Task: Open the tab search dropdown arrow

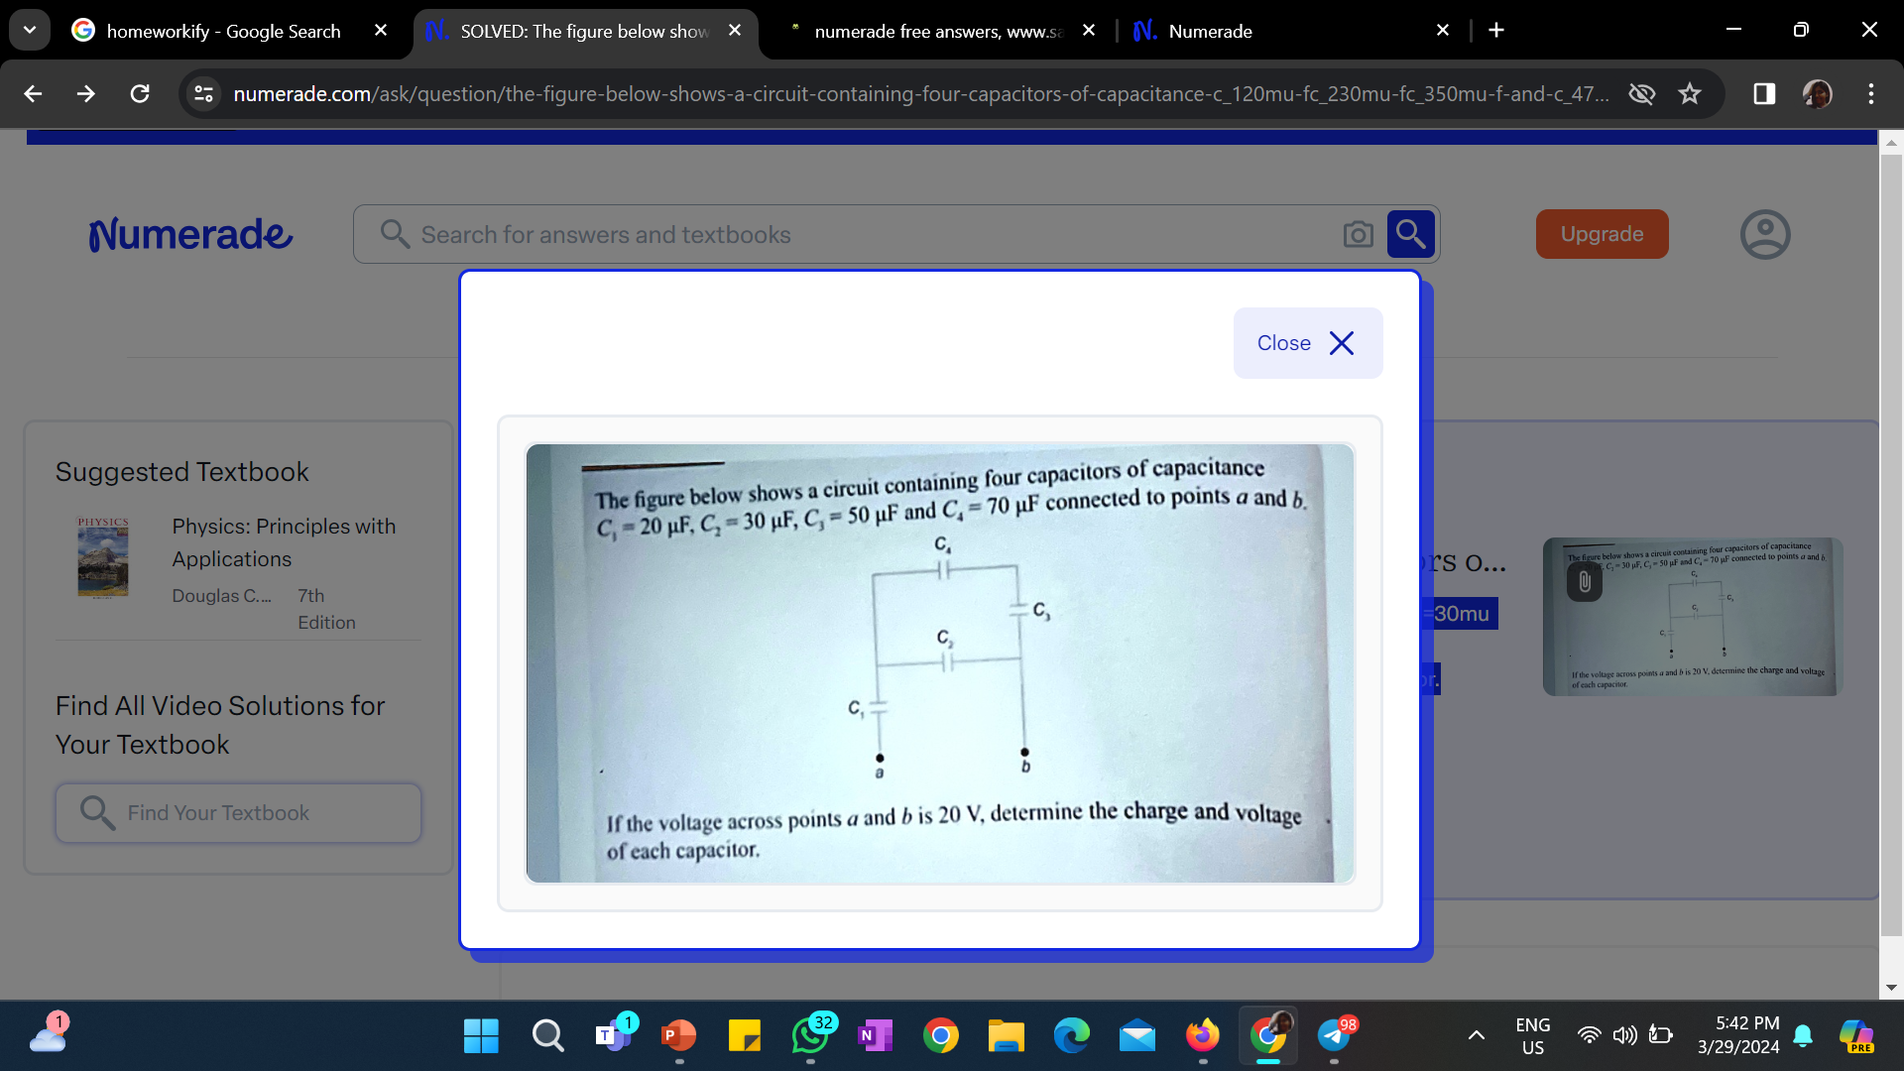Action: 29,30
